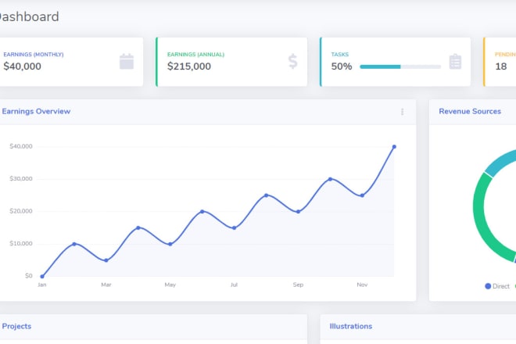Select the $215,000 annual earnings value
The height and width of the screenshot is (344, 516).
[189, 66]
